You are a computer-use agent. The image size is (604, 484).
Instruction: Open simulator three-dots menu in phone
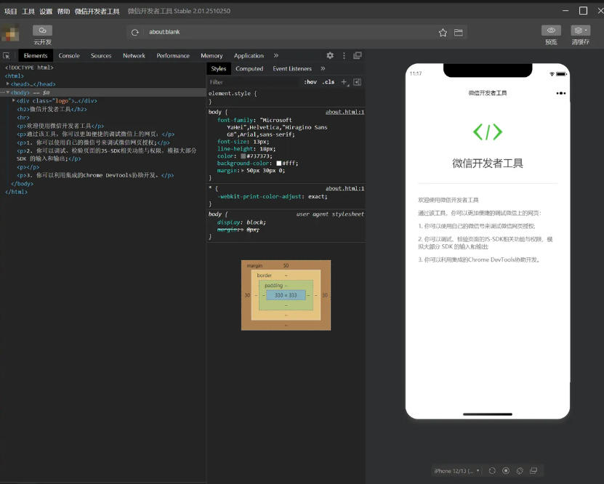coord(561,93)
